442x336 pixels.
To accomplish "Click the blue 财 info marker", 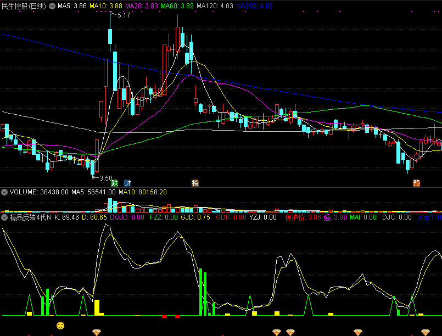I will [x=128, y=183].
